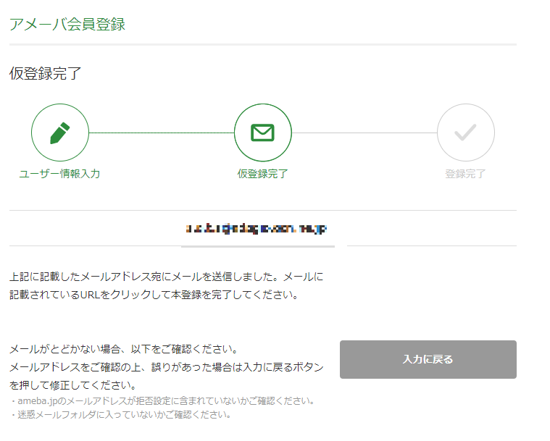Click the pencil user-info step icon

[x=60, y=133]
